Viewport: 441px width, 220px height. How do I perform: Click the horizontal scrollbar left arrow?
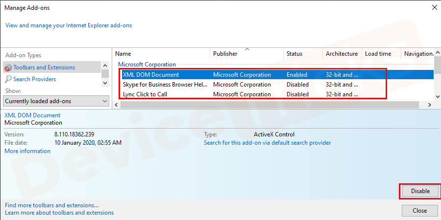116,105
